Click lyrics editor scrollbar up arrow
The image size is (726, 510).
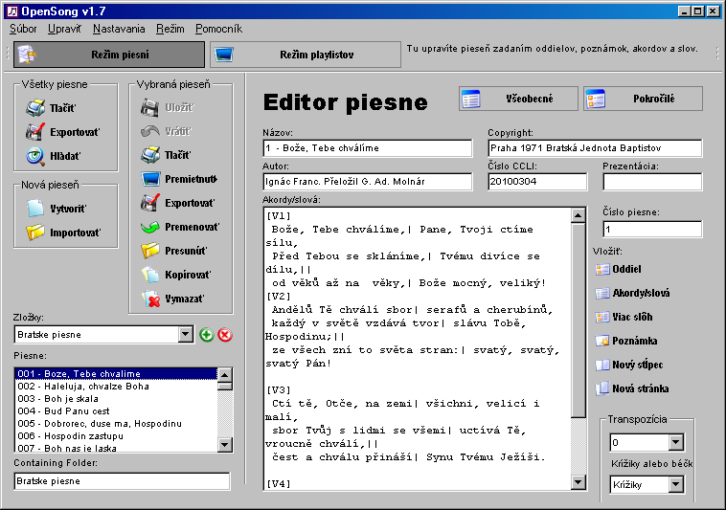578,215
